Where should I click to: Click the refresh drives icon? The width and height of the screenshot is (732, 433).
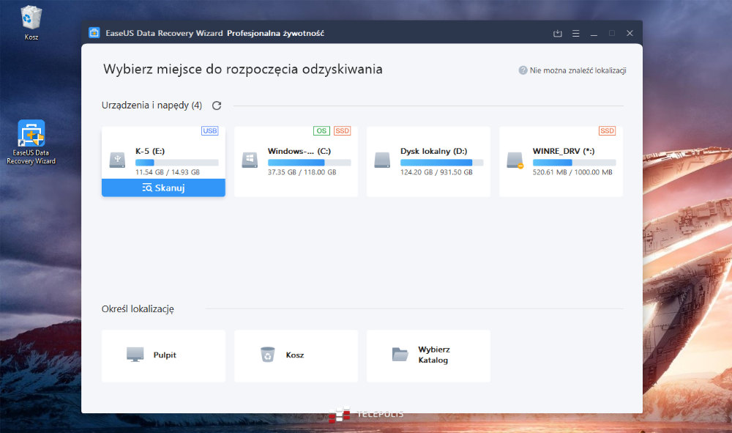point(217,106)
